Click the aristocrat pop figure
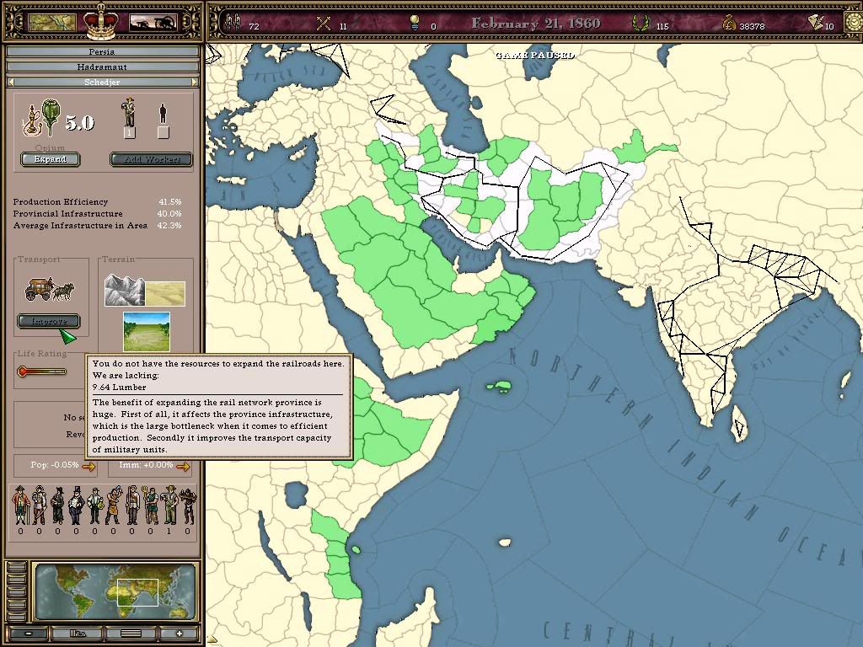 click(x=20, y=505)
